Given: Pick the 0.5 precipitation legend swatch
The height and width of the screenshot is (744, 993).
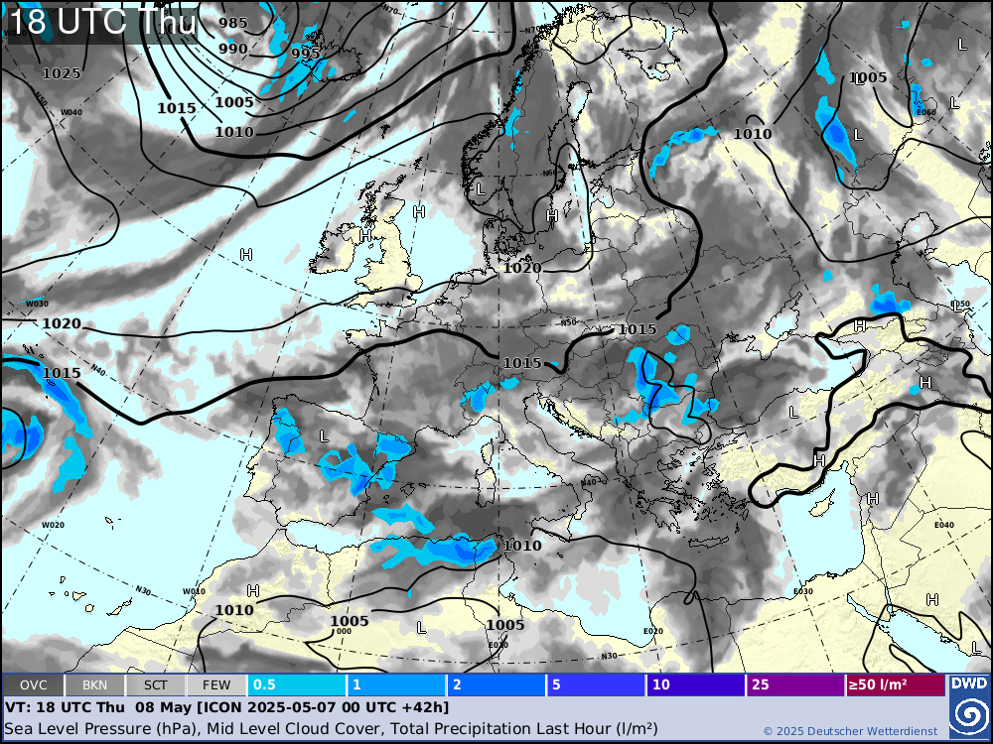Looking at the screenshot, I should coord(297,685).
